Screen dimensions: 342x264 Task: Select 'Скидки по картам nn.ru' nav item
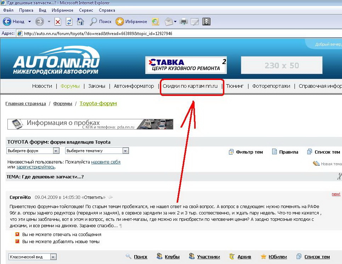click(x=190, y=86)
